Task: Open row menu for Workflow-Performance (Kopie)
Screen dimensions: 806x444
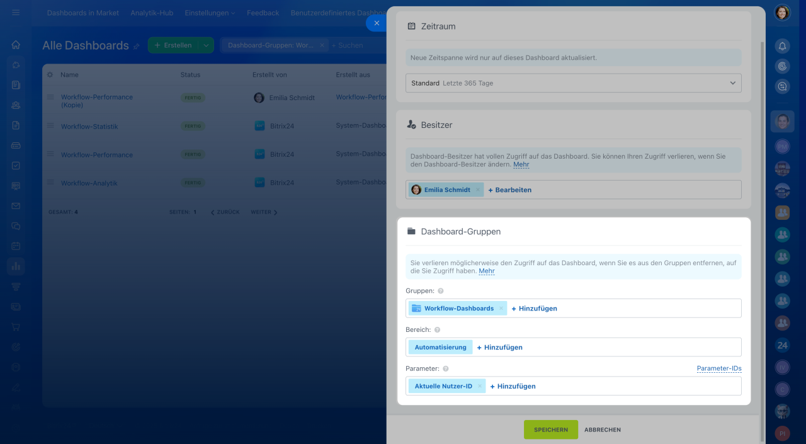Action: (x=50, y=97)
